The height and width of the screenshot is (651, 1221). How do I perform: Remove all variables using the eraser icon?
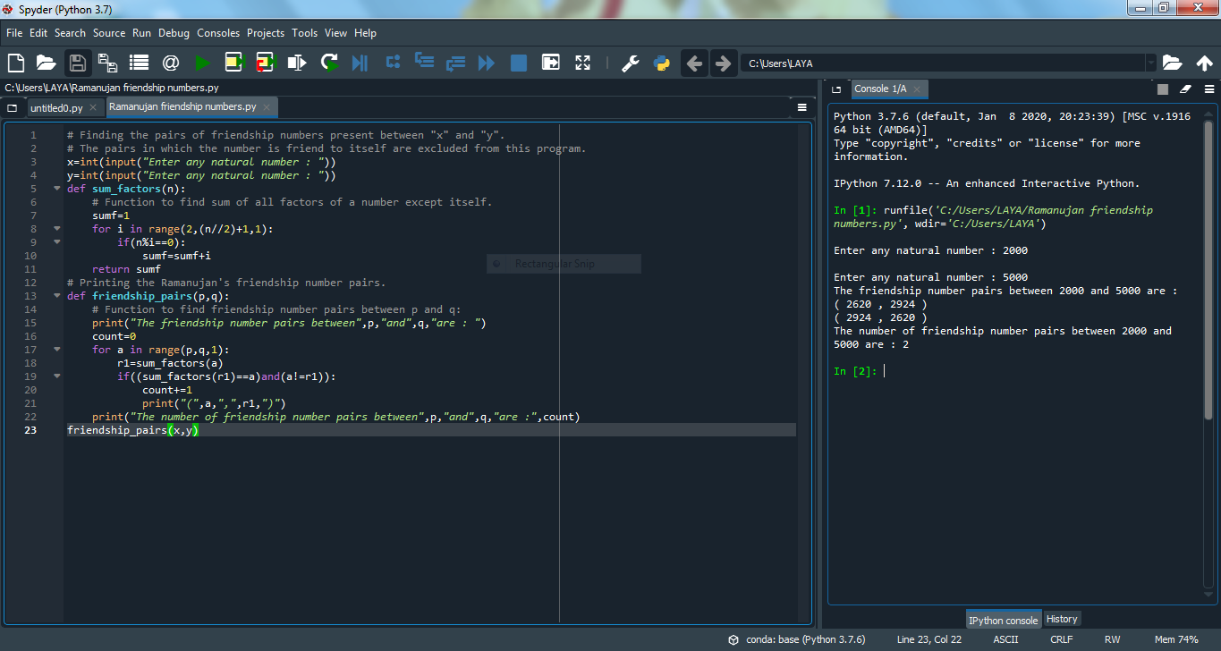(1184, 89)
